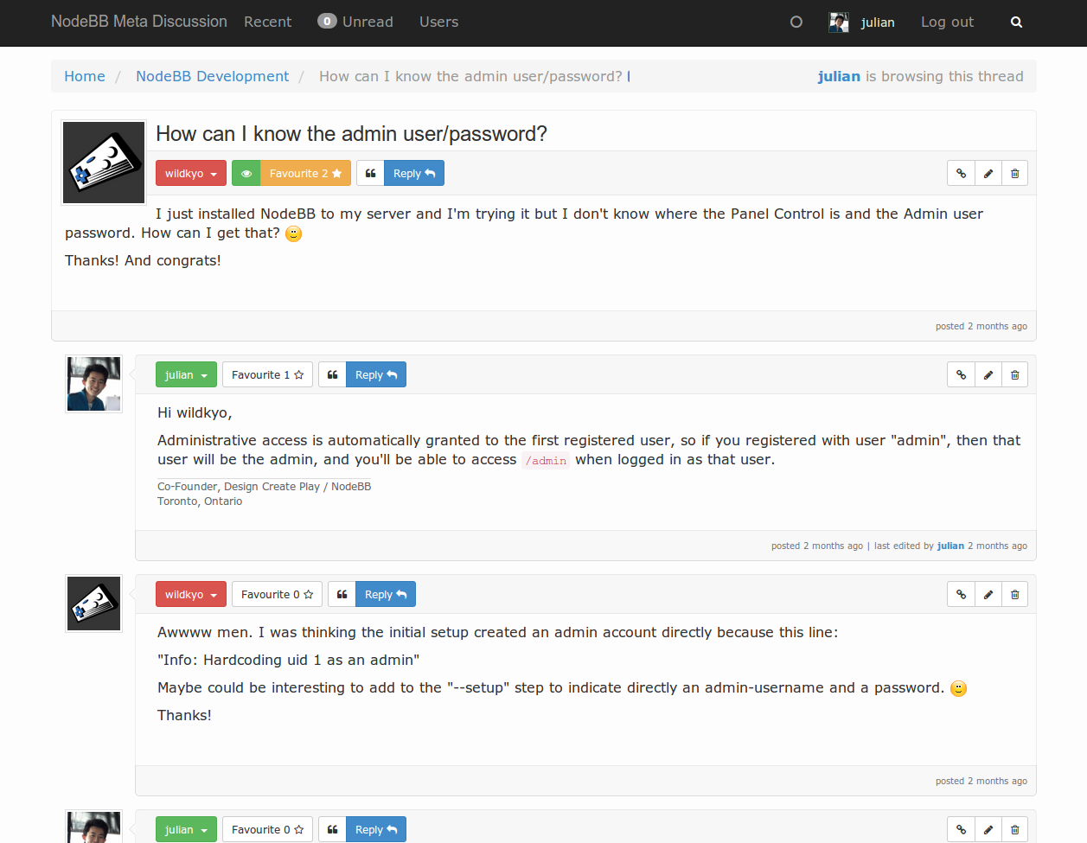Image resolution: width=1087 pixels, height=843 pixels.
Task: Click 'Thanks! And congrats!' text
Action: tap(143, 260)
